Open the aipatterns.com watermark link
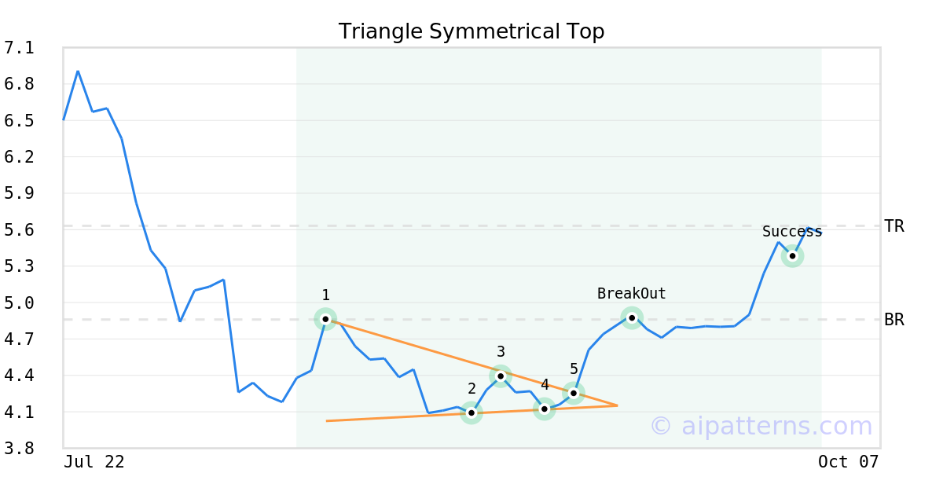Image resolution: width=943 pixels, height=495 pixels. (x=761, y=426)
